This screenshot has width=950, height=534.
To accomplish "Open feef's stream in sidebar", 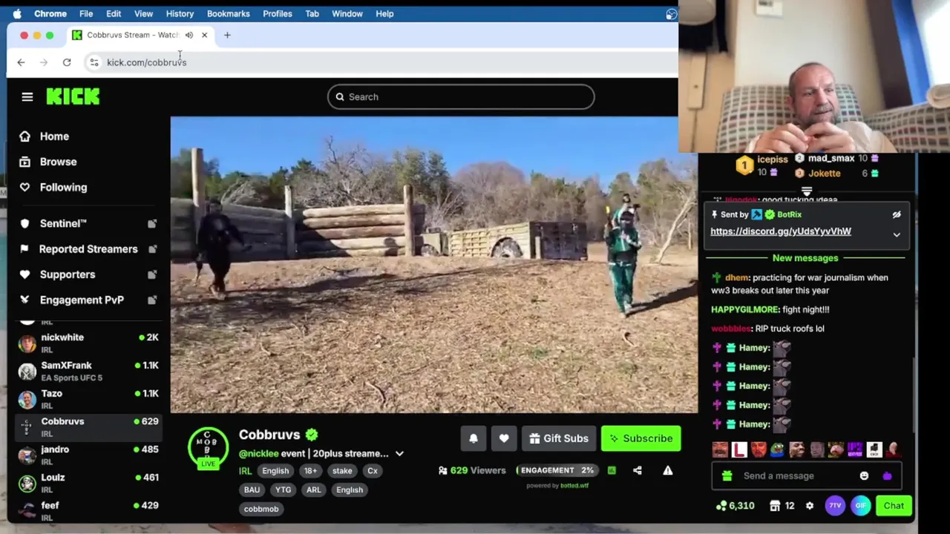I will coord(89,512).
